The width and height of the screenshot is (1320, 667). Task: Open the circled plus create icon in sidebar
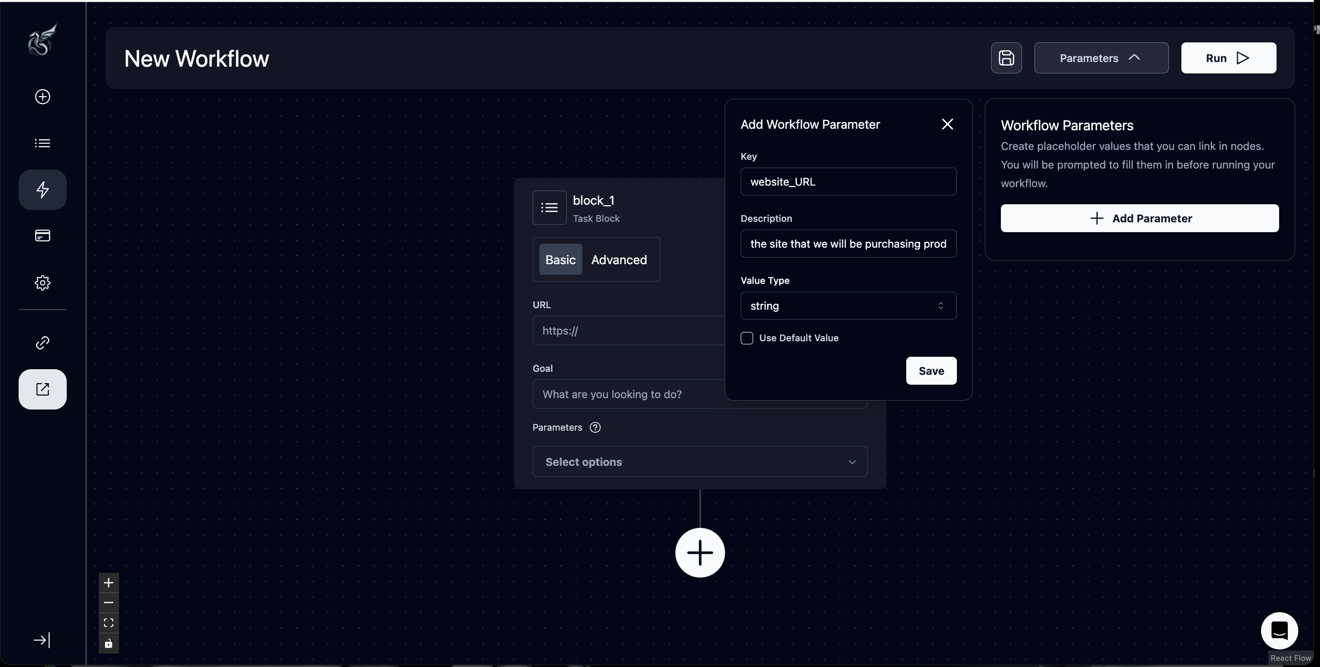(x=42, y=97)
